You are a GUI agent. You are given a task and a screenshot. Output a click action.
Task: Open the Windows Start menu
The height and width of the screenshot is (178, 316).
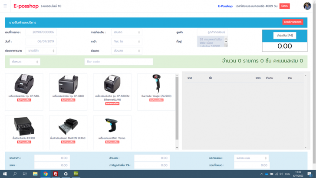pyautogui.click(x=5, y=174)
